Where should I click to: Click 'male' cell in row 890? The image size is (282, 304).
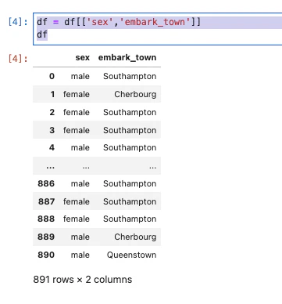click(x=80, y=255)
